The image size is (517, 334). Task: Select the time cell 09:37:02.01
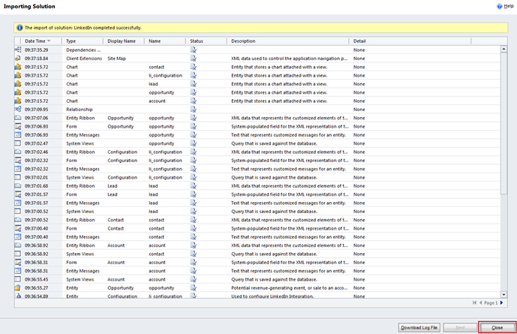coord(36,177)
